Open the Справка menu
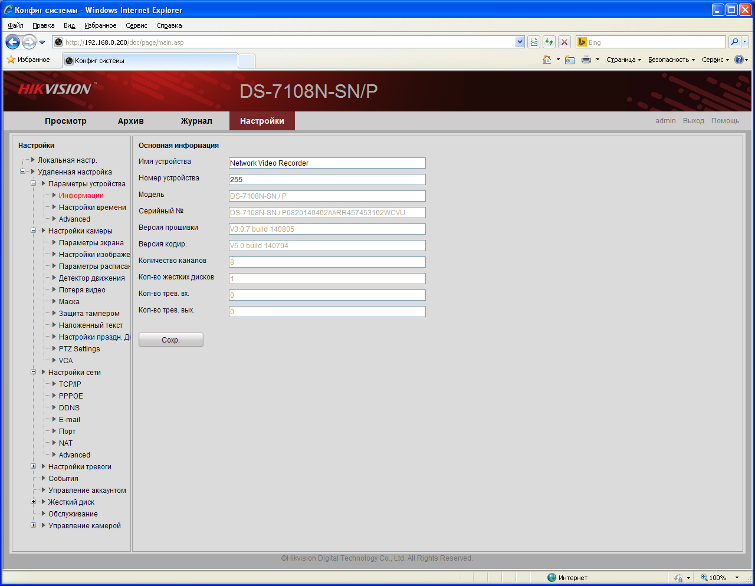 pos(169,25)
